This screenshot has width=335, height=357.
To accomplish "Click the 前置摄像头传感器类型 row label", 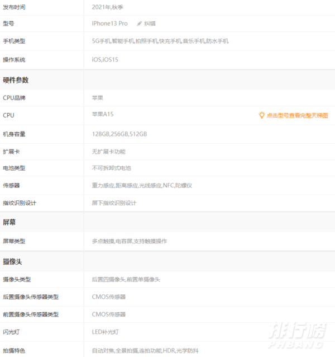I will click(31, 314).
